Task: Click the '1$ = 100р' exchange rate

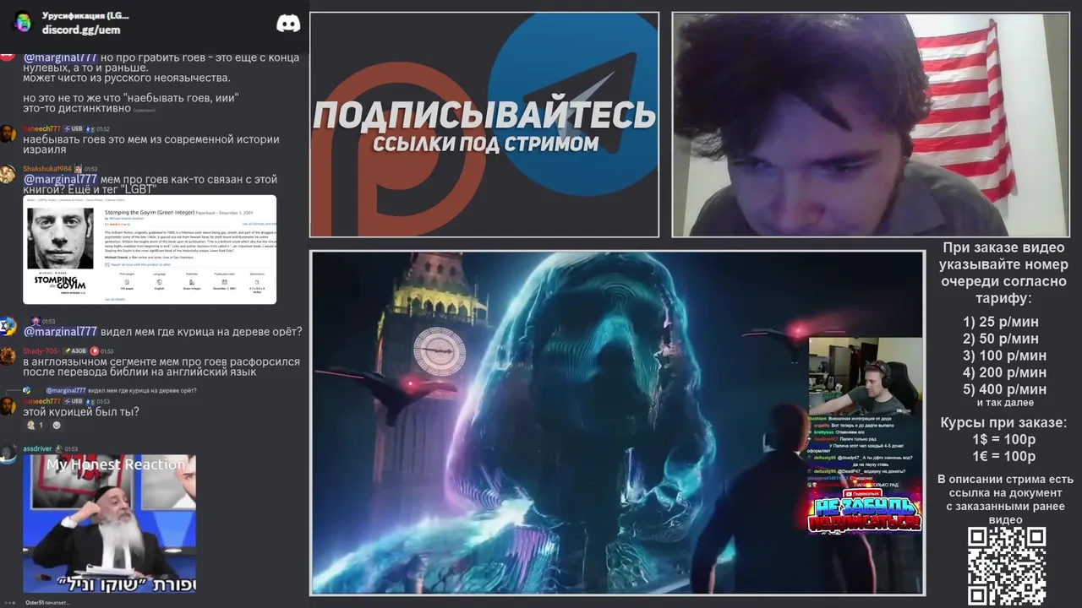Action: pos(1003,439)
